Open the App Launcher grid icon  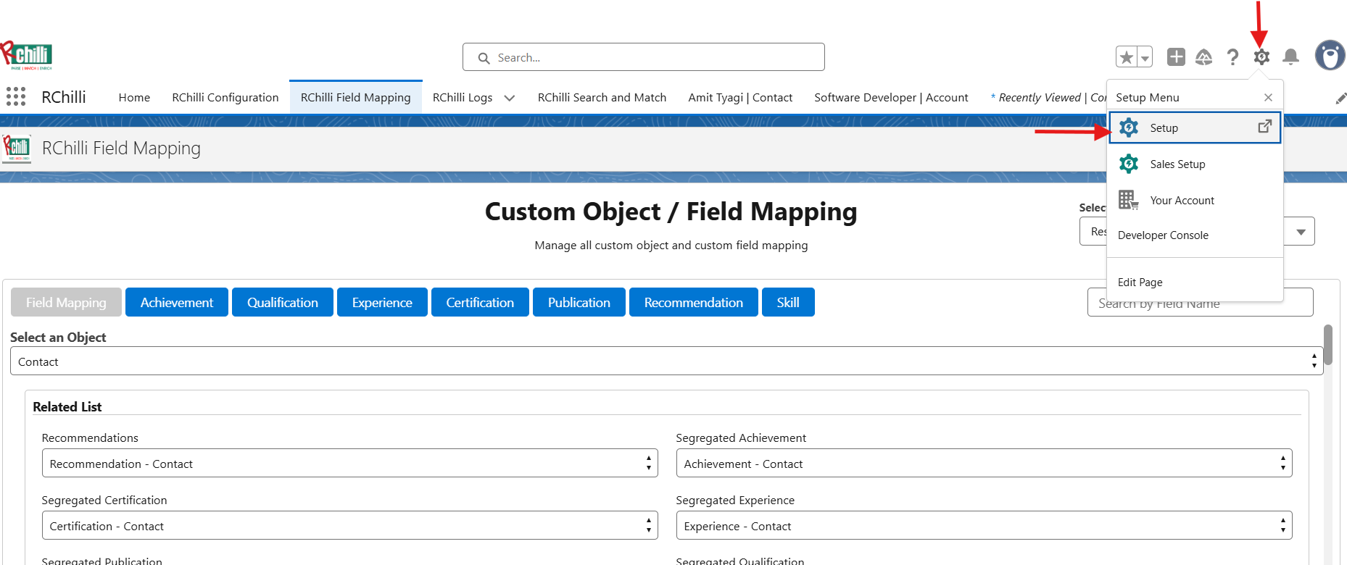[16, 96]
